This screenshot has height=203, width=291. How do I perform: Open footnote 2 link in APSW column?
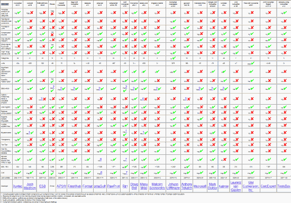(x=61, y=89)
